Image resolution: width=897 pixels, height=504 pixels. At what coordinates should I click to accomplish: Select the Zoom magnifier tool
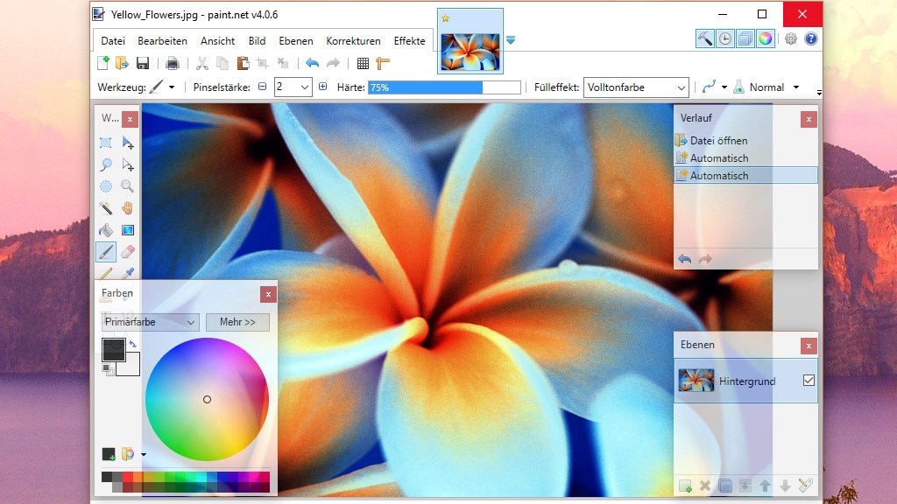tap(128, 186)
